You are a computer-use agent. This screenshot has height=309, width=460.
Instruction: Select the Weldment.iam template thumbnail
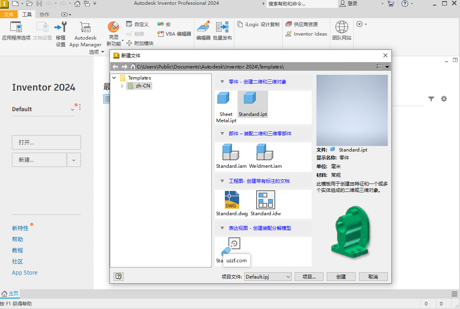click(264, 152)
